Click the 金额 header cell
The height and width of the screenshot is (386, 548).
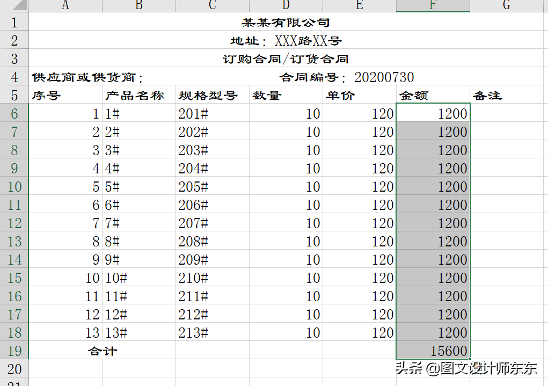pyautogui.click(x=433, y=95)
